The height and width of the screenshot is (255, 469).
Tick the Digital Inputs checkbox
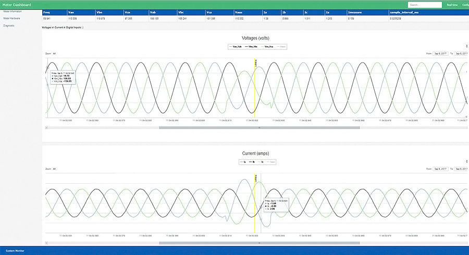coord(82,28)
